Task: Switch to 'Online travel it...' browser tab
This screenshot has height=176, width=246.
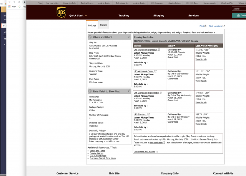Action: 122,3
